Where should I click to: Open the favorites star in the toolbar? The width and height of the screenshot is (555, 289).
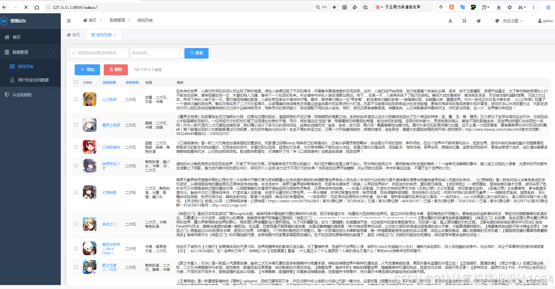click(510, 7)
